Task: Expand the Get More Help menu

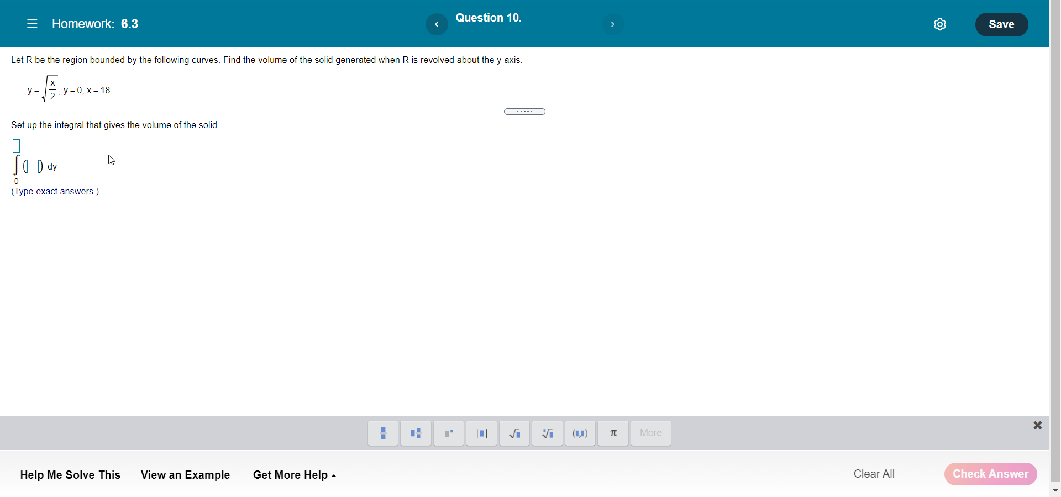Action: (295, 475)
